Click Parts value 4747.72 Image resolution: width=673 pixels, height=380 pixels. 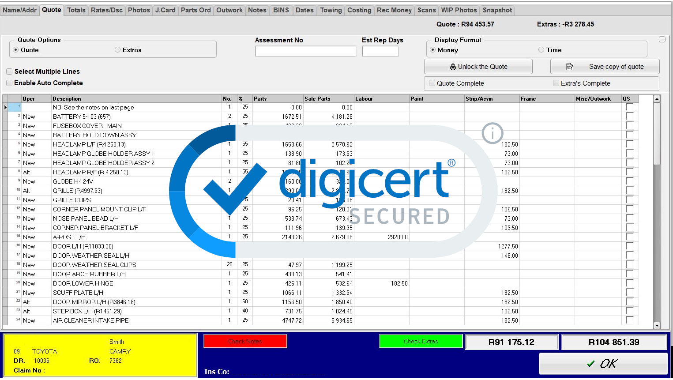click(292, 320)
